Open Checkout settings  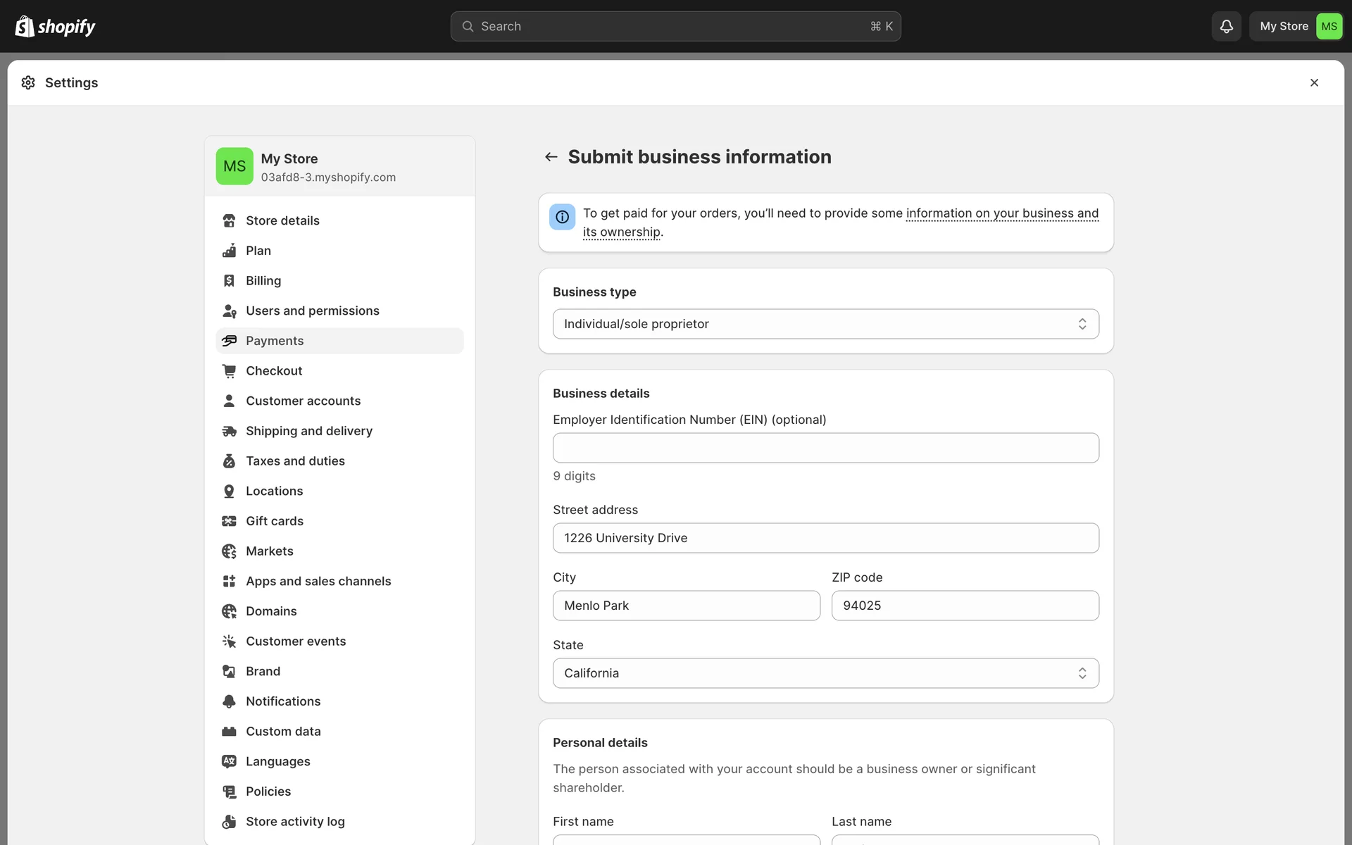[x=274, y=371]
